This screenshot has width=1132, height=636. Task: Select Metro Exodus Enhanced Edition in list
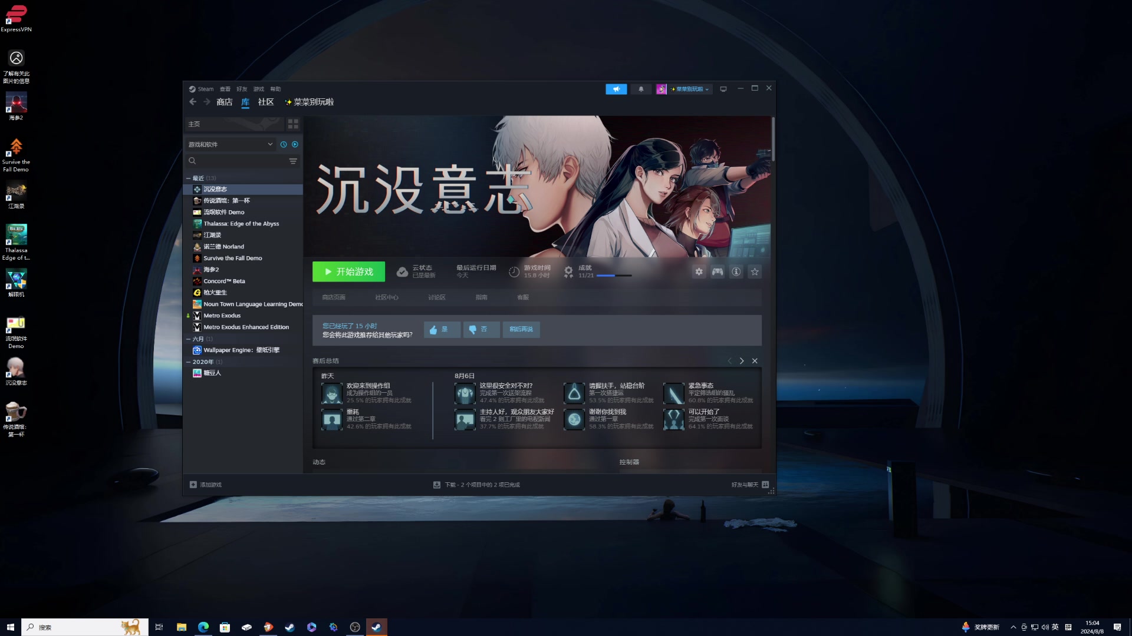tap(244, 327)
